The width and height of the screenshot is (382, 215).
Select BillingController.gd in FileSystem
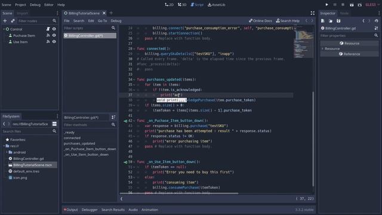click(28, 158)
